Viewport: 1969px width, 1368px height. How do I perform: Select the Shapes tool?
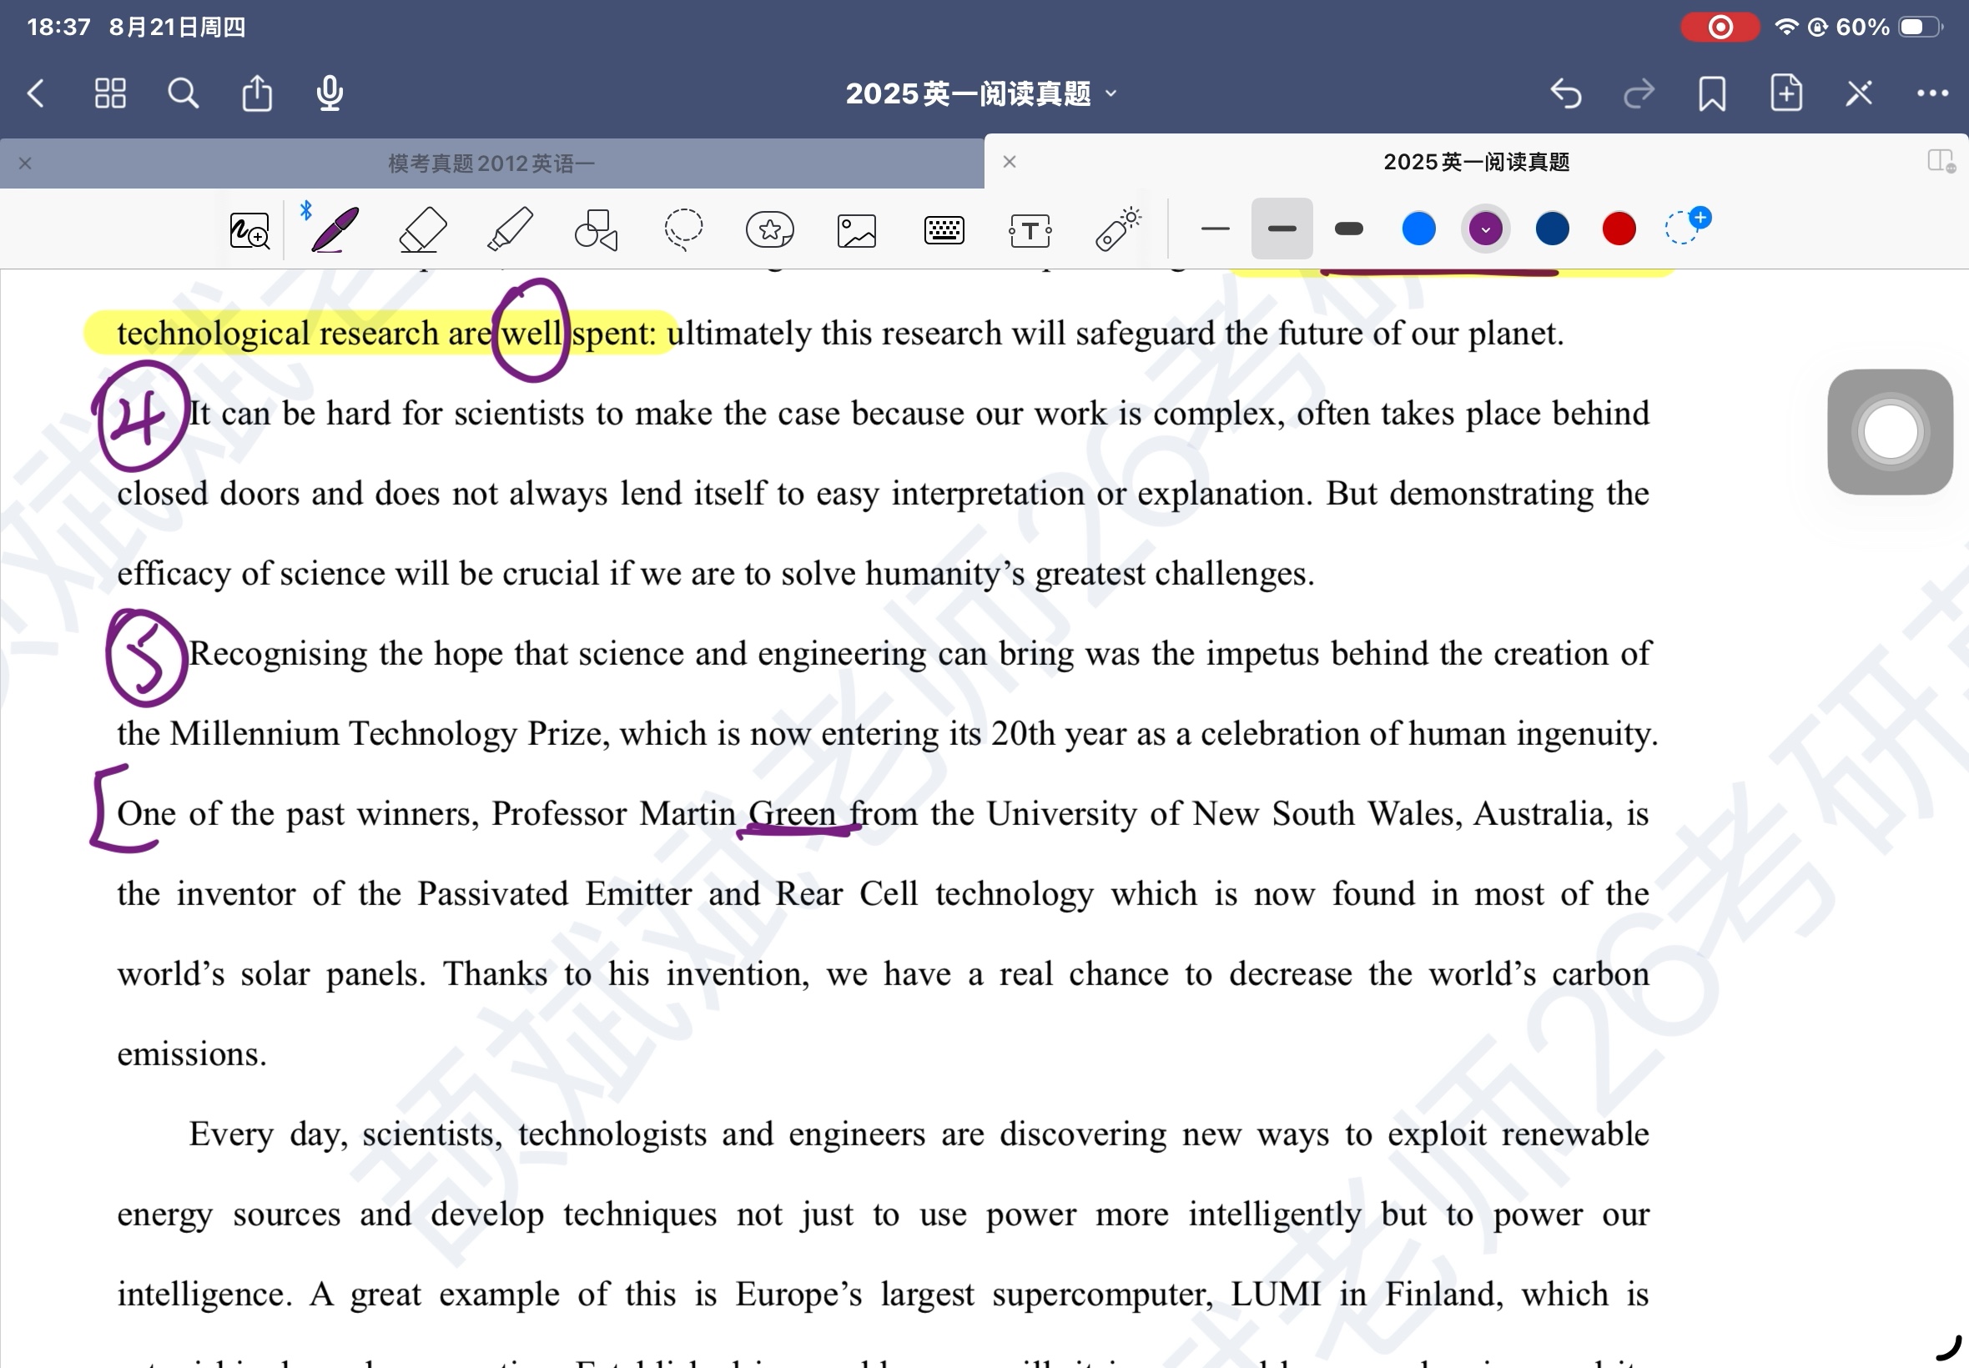coord(596,229)
